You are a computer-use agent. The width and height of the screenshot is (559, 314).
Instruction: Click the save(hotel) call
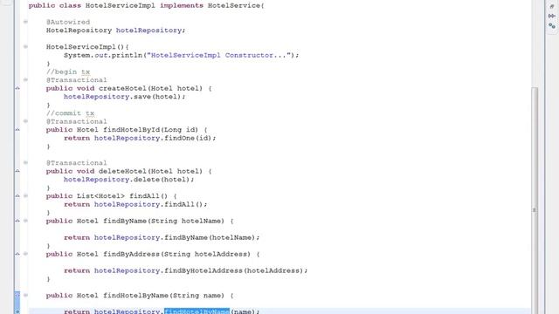click(157, 97)
